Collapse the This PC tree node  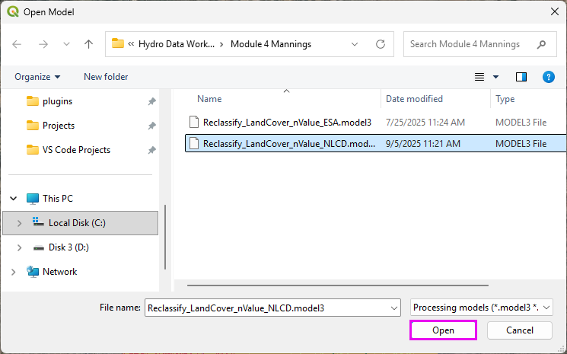coord(14,199)
